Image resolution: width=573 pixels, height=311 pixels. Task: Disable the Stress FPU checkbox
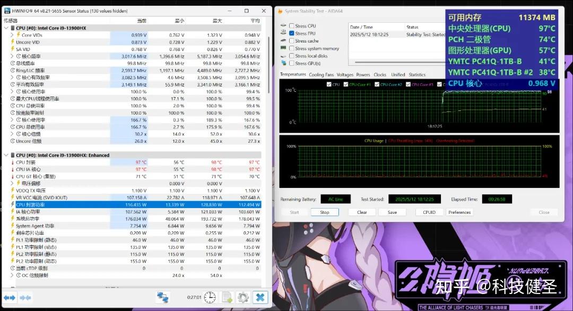click(291, 33)
